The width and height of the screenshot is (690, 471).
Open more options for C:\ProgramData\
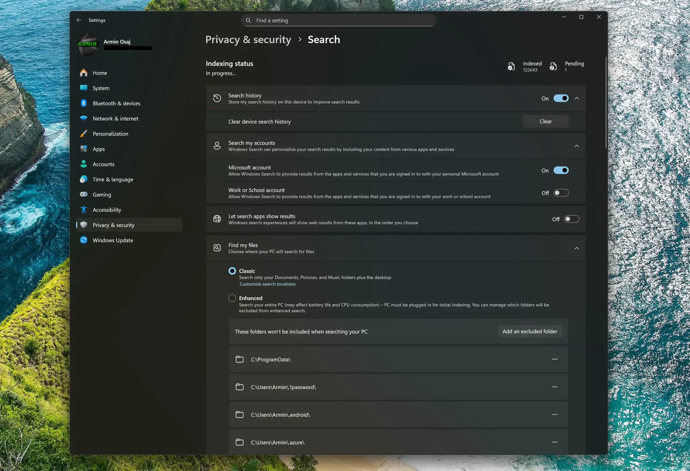click(x=555, y=359)
